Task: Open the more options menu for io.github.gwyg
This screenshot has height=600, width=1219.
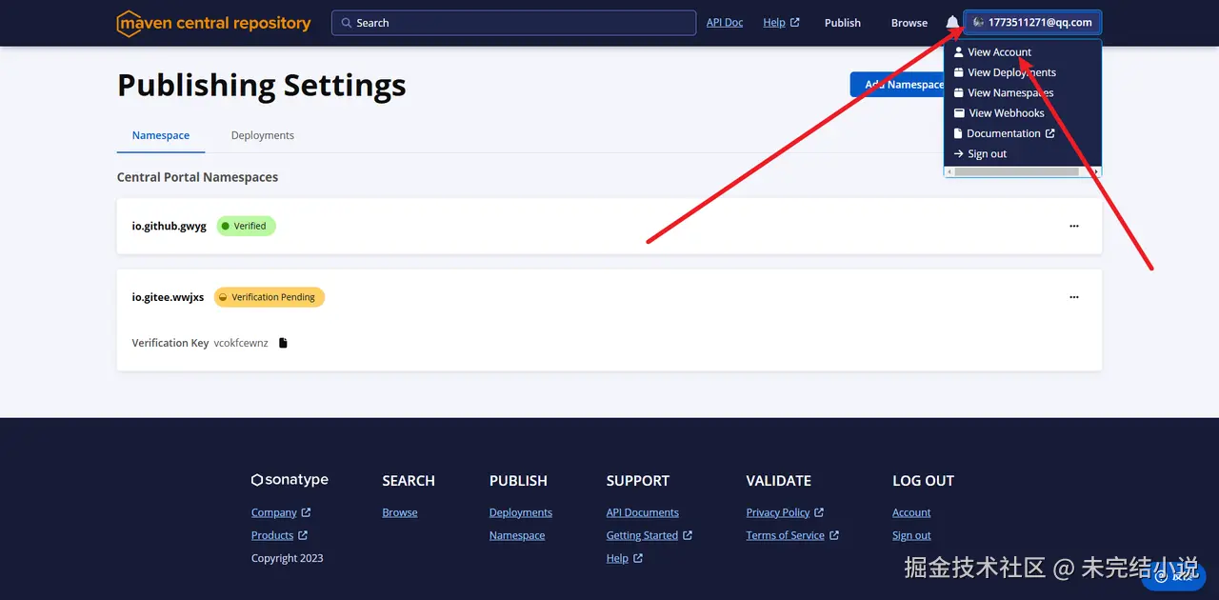Action: point(1074,226)
